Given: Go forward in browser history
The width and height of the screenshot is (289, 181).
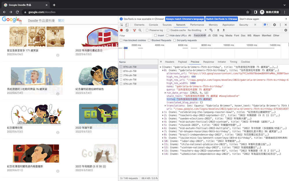Looking at the screenshot, I should pyautogui.click(x=11, y=12).
